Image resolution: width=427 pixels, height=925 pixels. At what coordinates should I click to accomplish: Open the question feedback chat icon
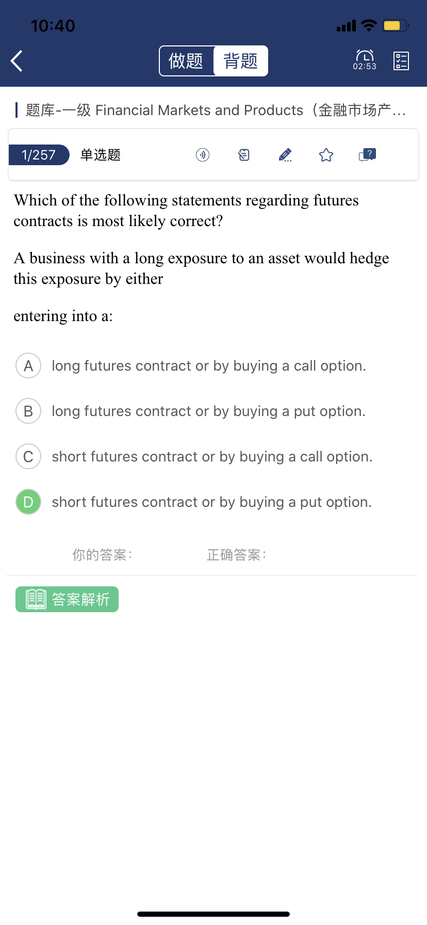coord(367,155)
